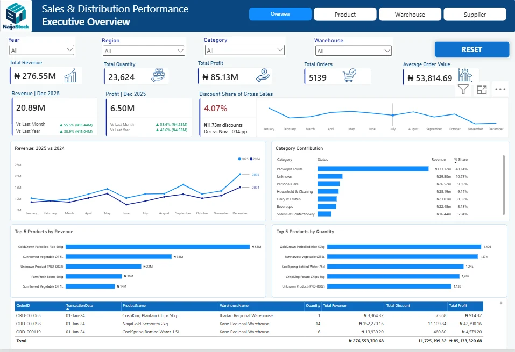Screen dimensions: 515x352
Task: Click the CoolSpring Bottled Water quantity bar
Action: click(396, 267)
